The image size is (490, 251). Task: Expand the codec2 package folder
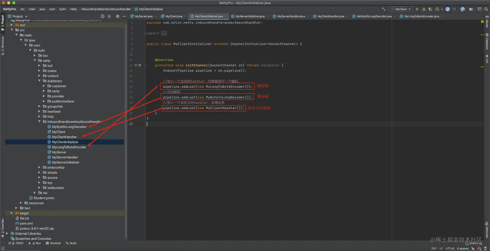[40, 76]
